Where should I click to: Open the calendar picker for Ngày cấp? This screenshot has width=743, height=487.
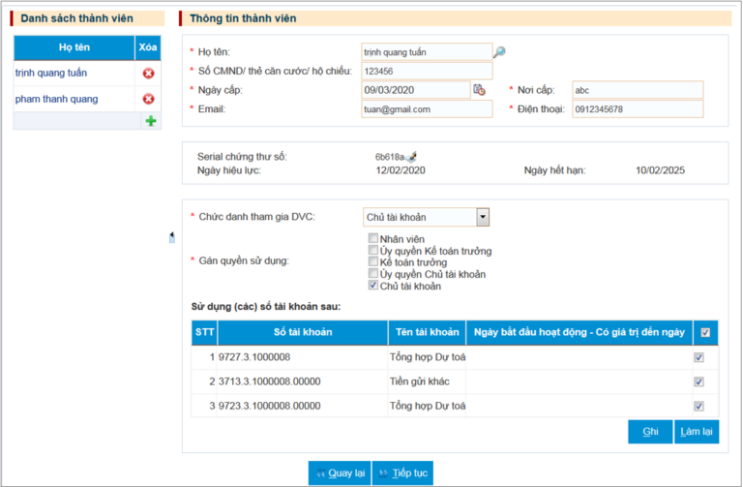[479, 90]
